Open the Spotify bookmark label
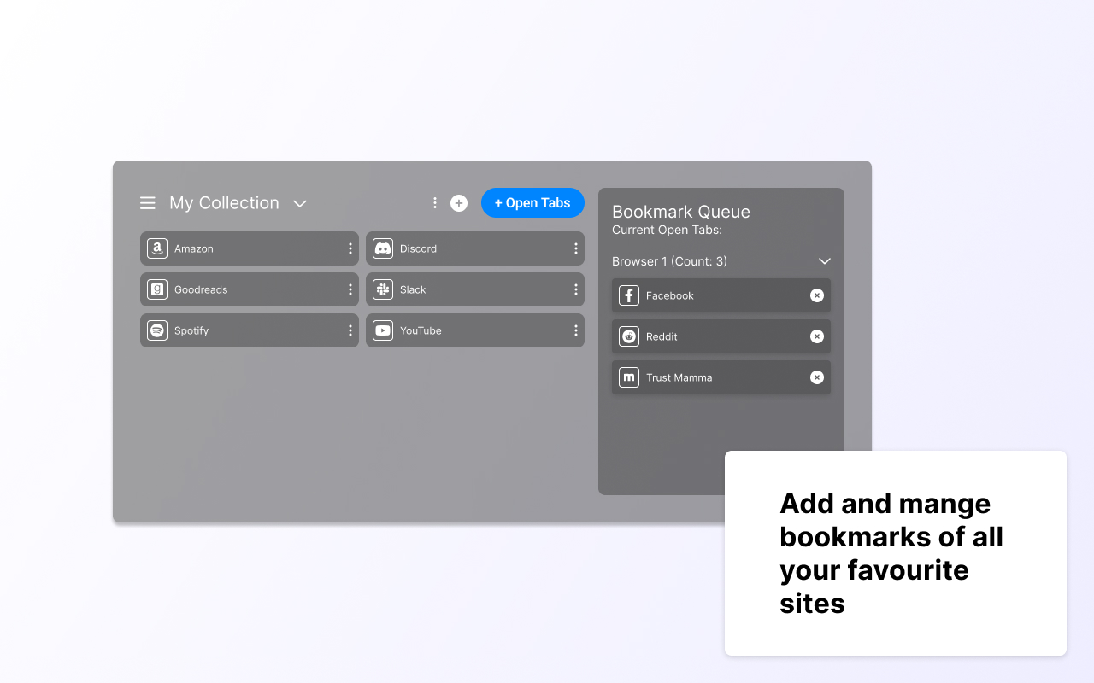Screen dimensions: 1094x683 (191, 330)
